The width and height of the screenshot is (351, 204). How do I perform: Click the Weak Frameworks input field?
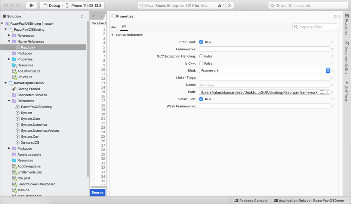pyautogui.click(x=264, y=106)
